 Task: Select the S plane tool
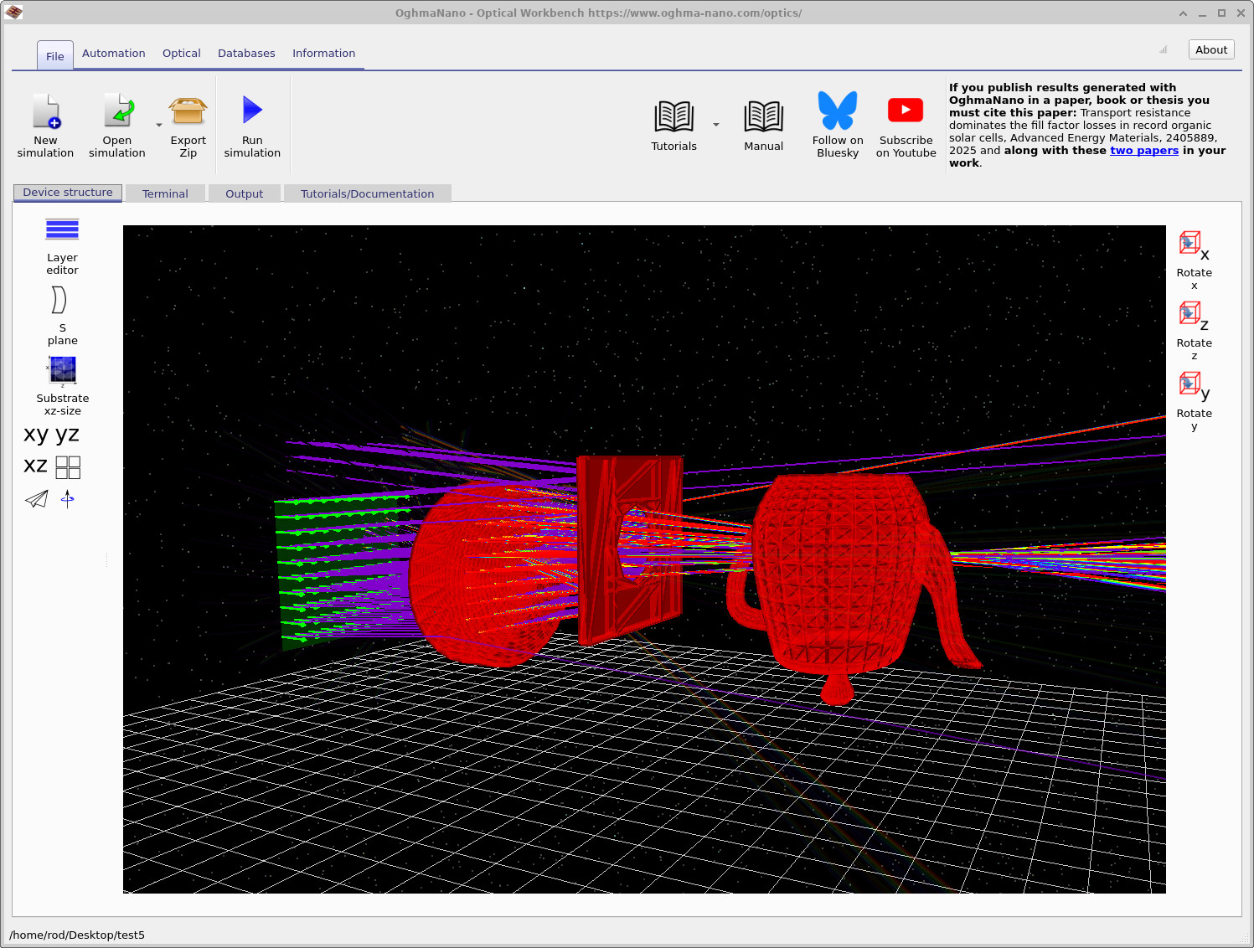click(59, 301)
